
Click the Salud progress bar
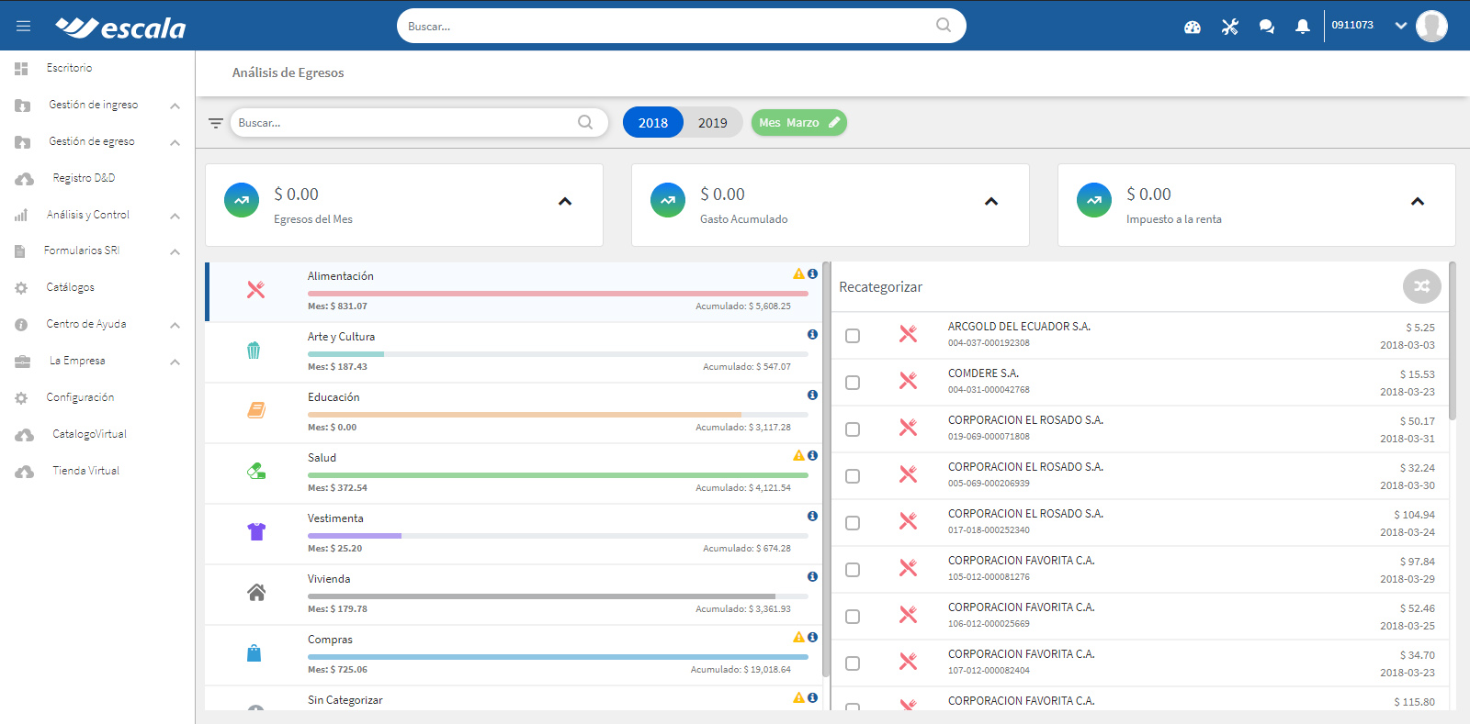click(558, 475)
